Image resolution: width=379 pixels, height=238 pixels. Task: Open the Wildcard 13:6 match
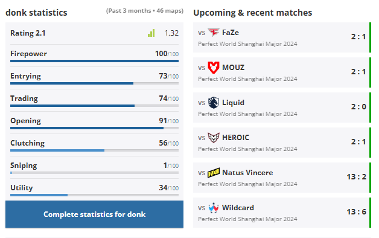[x=282, y=213]
